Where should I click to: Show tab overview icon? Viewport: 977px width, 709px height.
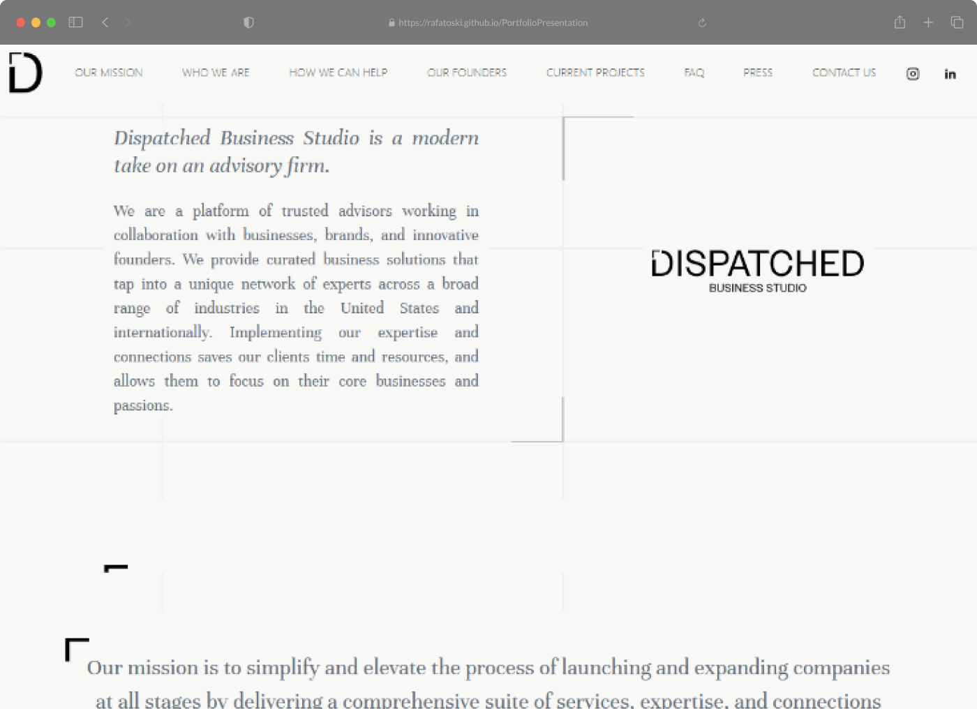[957, 22]
